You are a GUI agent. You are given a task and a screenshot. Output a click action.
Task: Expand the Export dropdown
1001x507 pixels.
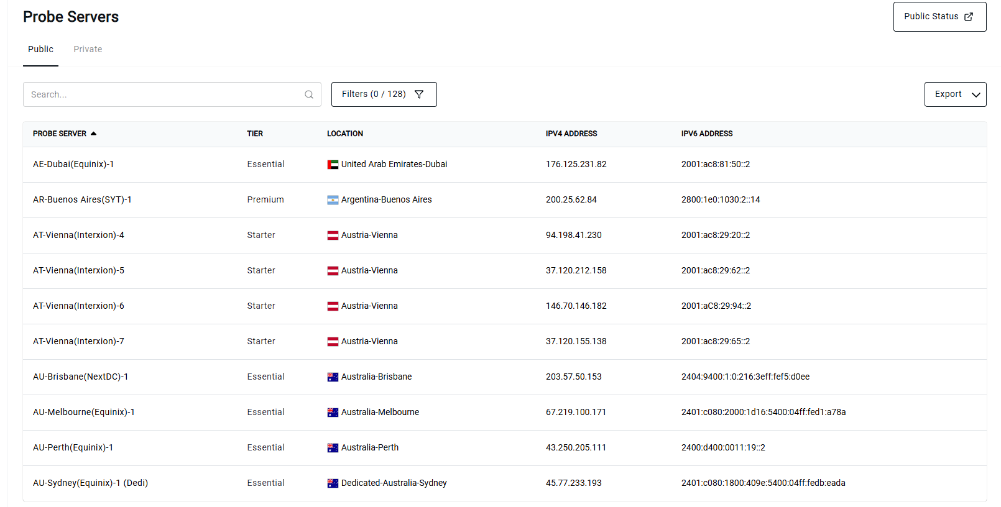pyautogui.click(x=955, y=94)
